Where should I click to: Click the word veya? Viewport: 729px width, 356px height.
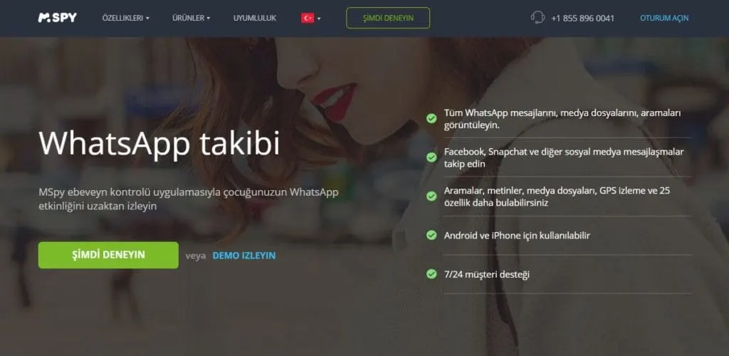(x=196, y=256)
